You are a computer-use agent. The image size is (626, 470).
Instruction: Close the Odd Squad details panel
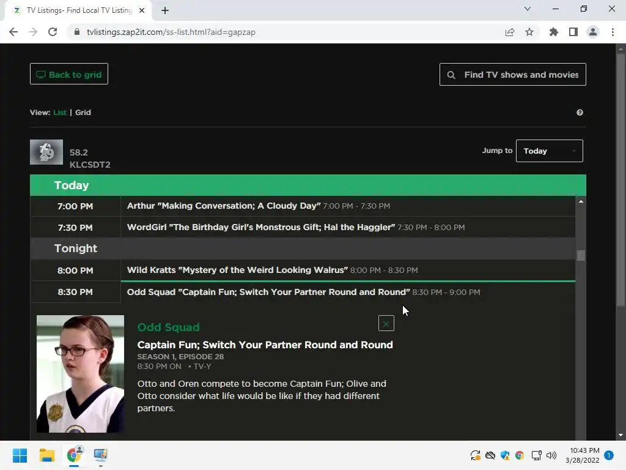pyautogui.click(x=386, y=323)
